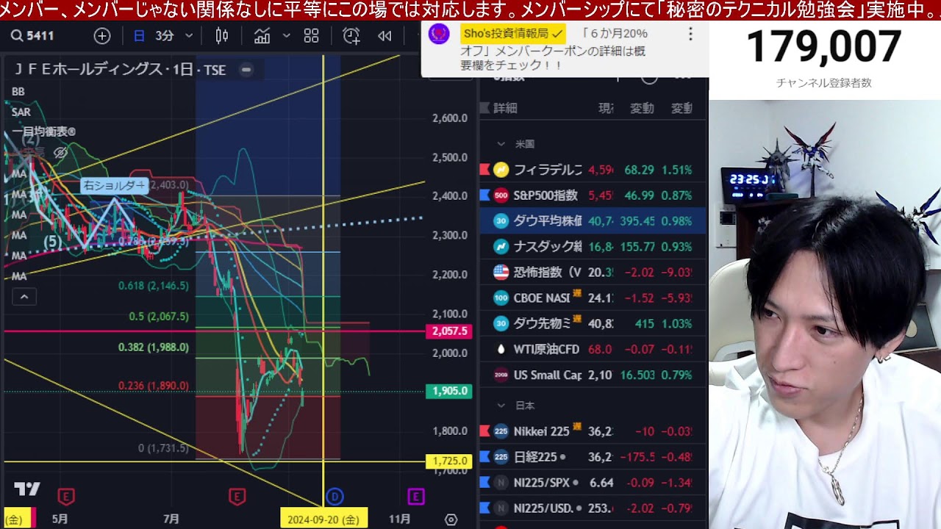Open the three-dot menu on the Sho's chat card
The width and height of the screenshot is (941, 529).
tap(690, 35)
